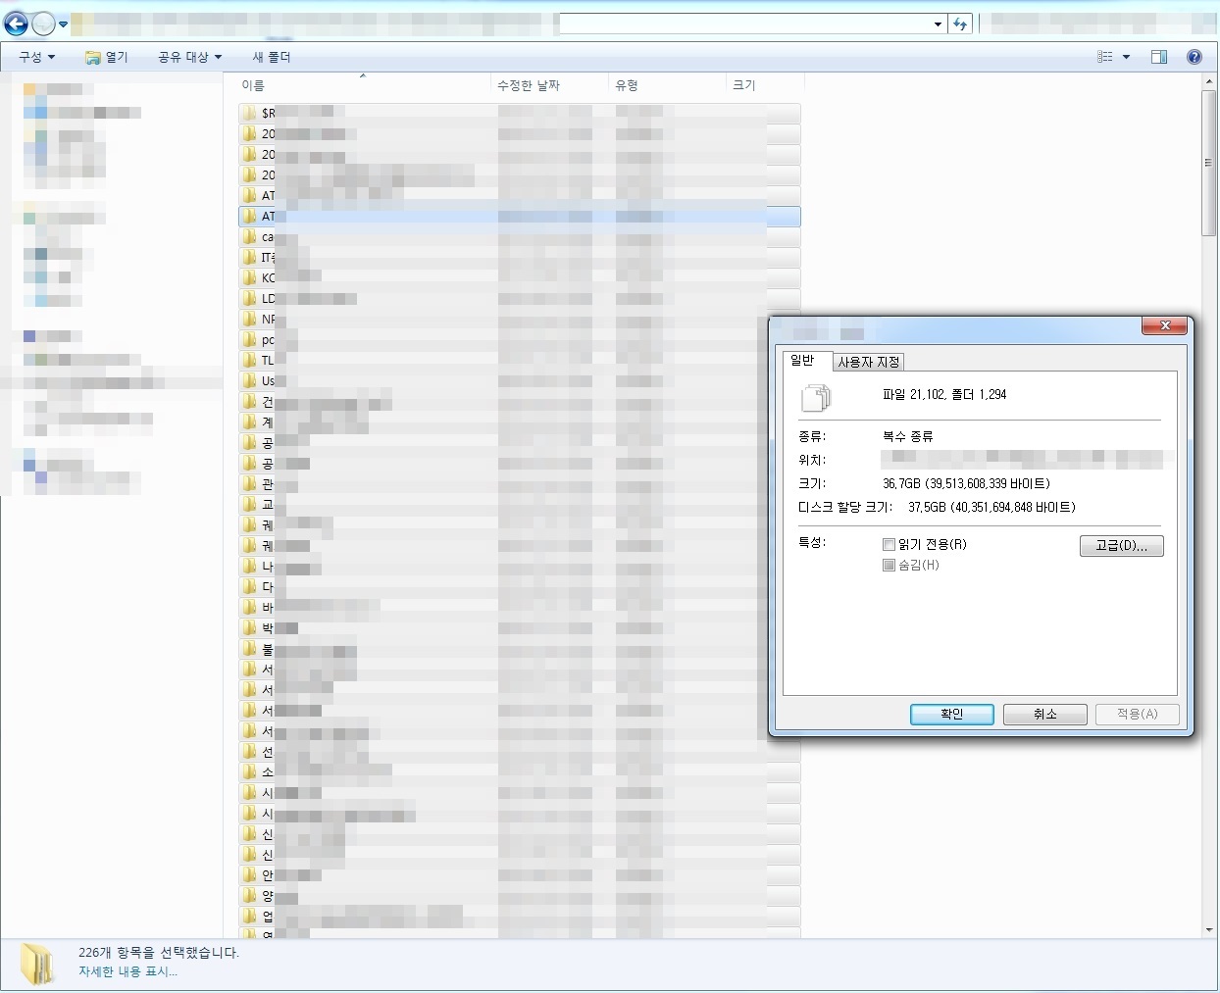The image size is (1220, 993).
Task: Click the folder icon of the 다 row
Action: coord(249,586)
